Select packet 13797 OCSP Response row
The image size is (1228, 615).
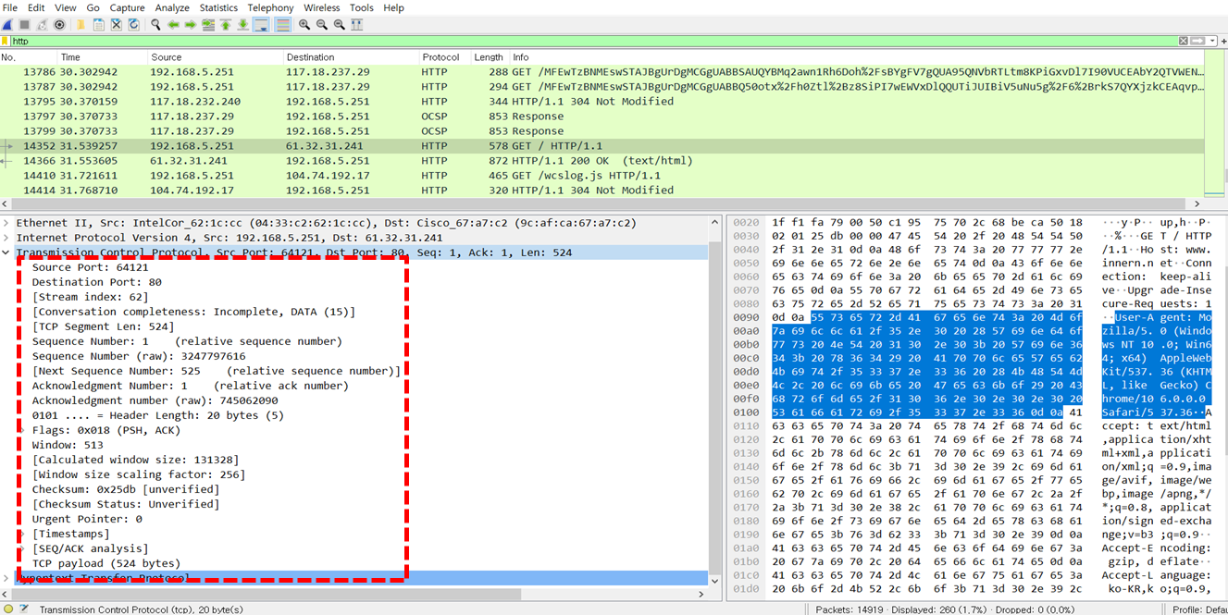[602, 117]
